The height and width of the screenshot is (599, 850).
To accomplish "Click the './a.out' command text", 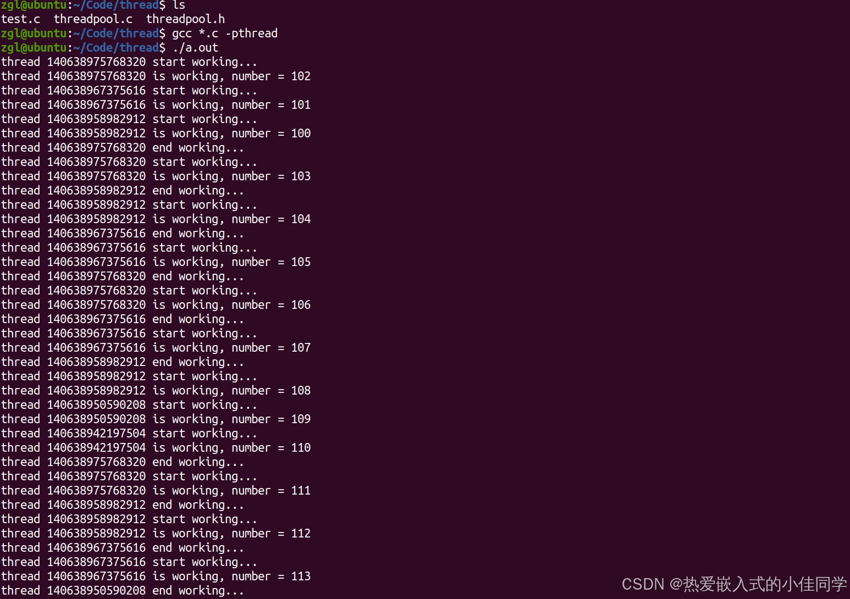I will coord(195,48).
